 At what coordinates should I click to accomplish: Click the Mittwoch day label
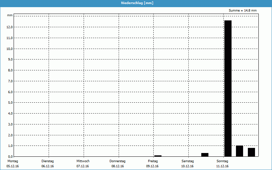[x=83, y=161]
